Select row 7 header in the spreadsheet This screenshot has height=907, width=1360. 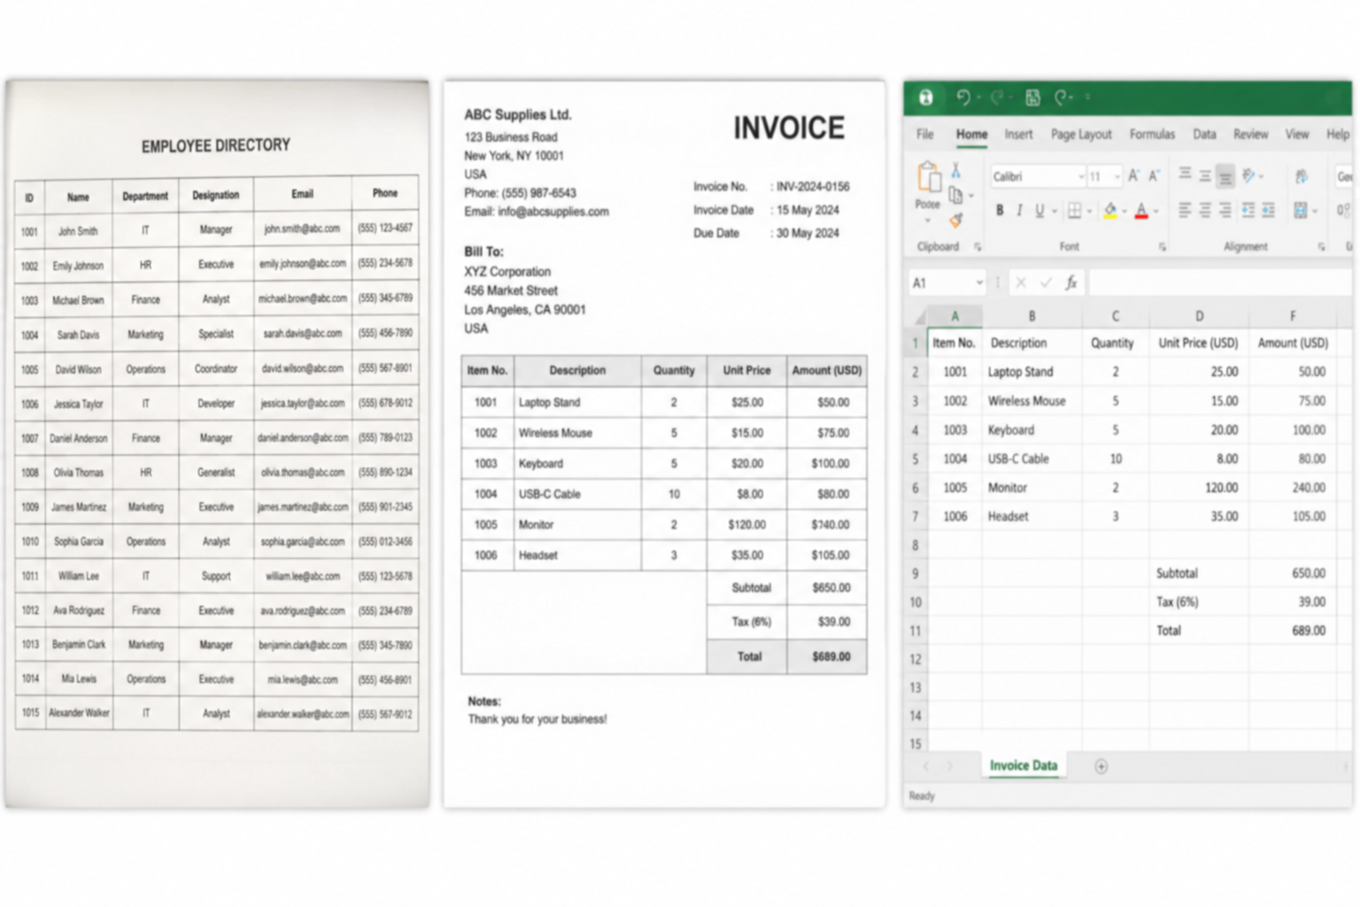915,516
